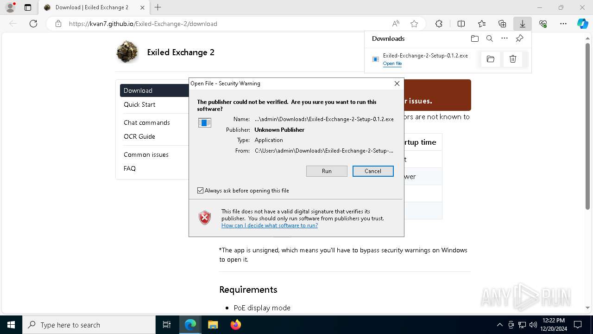The width and height of the screenshot is (593, 334).
Task: Close the Exiled Exchange 2 browser tab
Action: point(142,7)
